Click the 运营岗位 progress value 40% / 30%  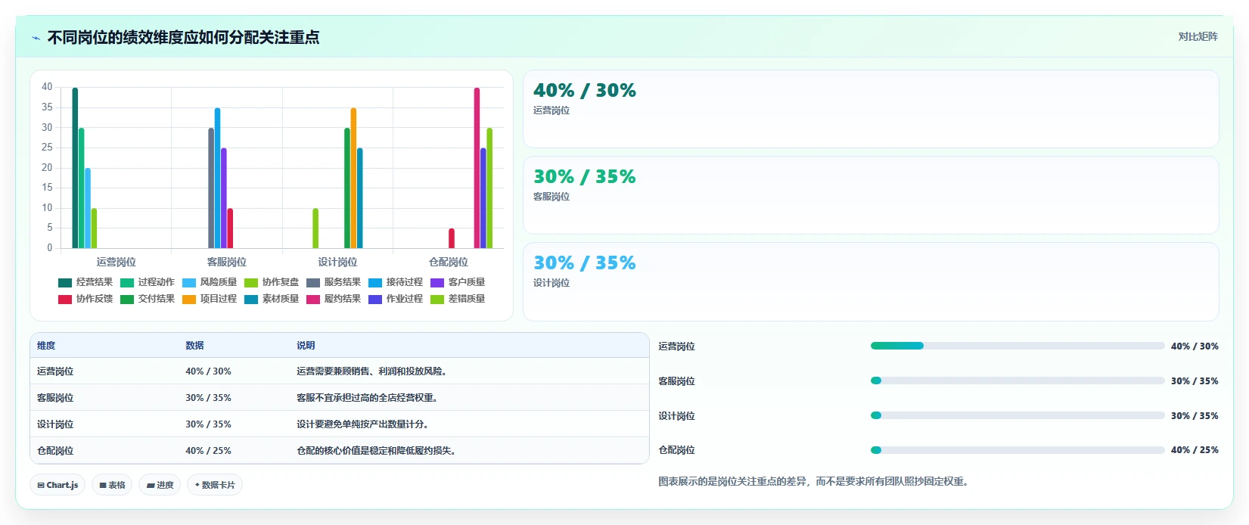coord(1195,346)
